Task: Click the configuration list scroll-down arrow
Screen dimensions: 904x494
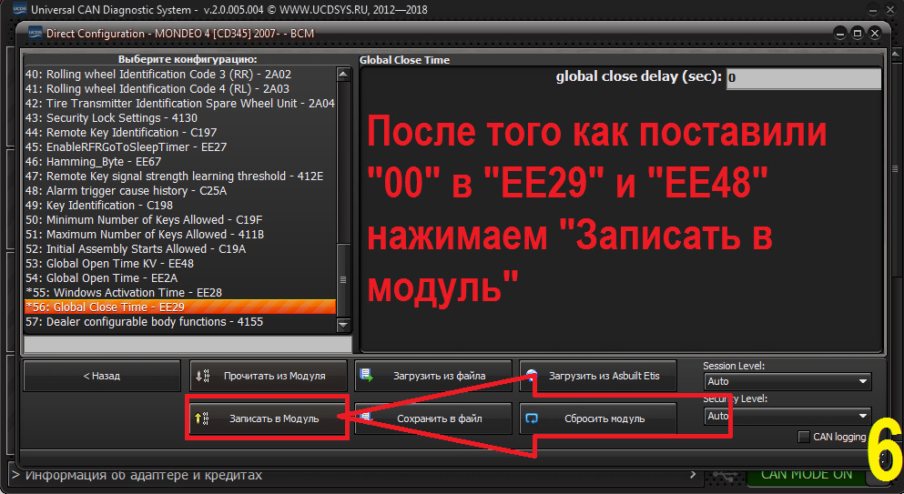Action: click(343, 325)
